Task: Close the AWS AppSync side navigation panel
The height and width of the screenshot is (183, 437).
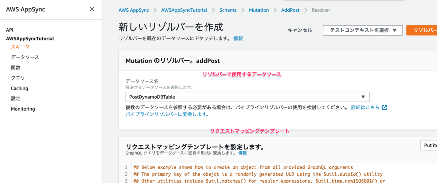Action: (x=92, y=9)
